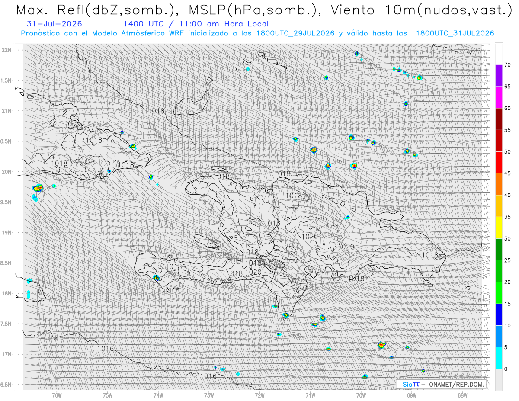
Task: Select the "18N" latitude label
Action: (7, 293)
